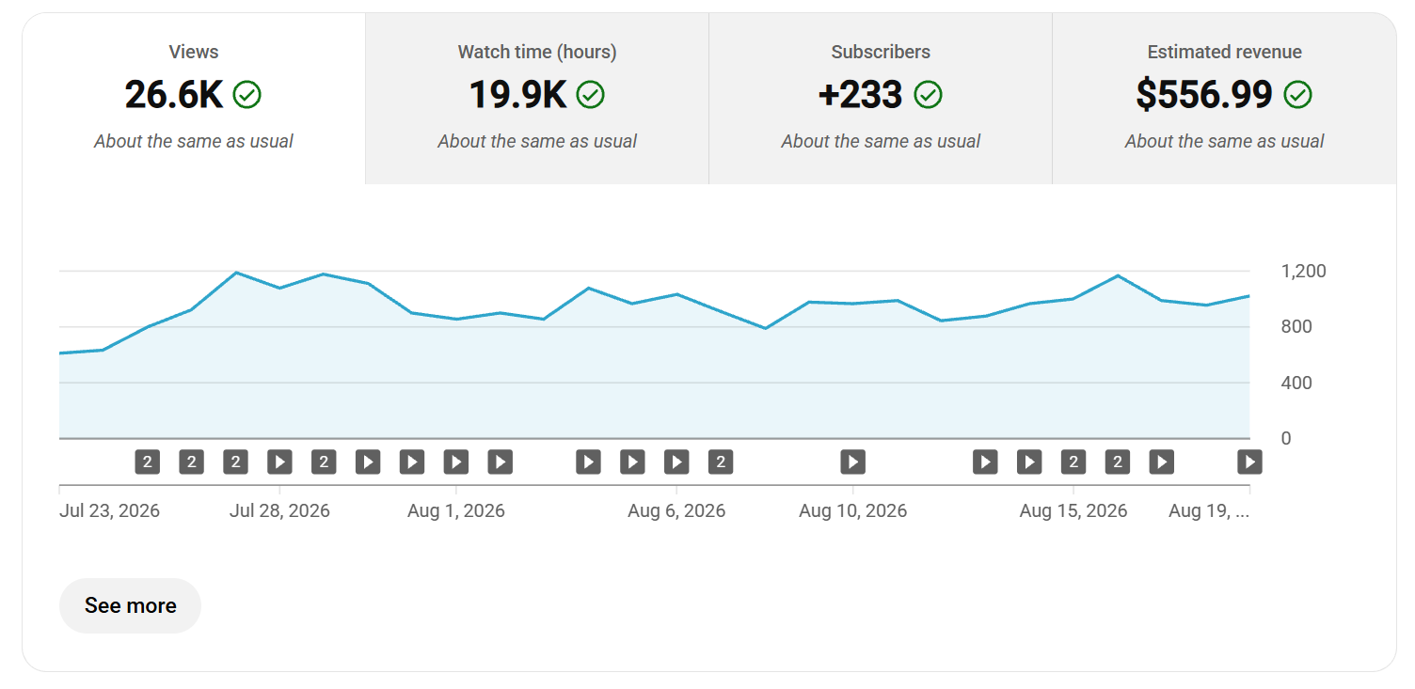
Task: Click the last video marker at the chart's right end
Action: point(1249,462)
